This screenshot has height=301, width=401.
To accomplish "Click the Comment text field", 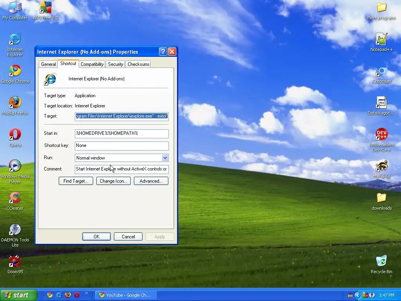I will point(121,169).
